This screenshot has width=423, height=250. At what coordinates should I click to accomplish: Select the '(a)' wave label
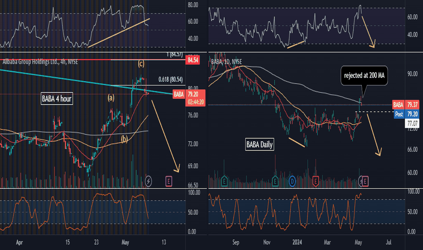click(x=111, y=98)
